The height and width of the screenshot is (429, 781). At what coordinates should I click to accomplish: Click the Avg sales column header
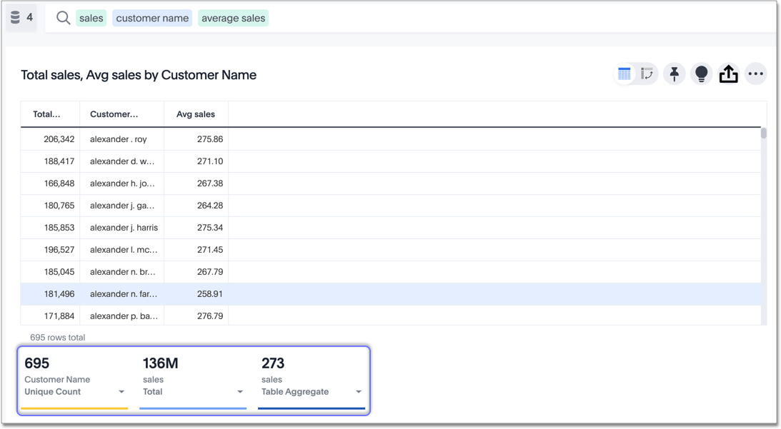(196, 114)
